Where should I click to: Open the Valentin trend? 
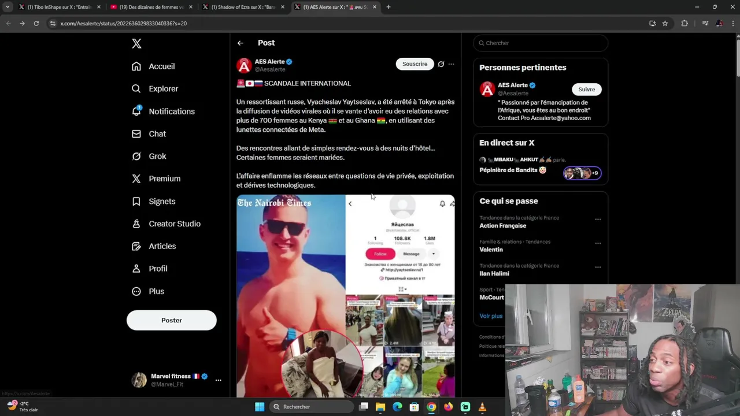click(x=491, y=250)
